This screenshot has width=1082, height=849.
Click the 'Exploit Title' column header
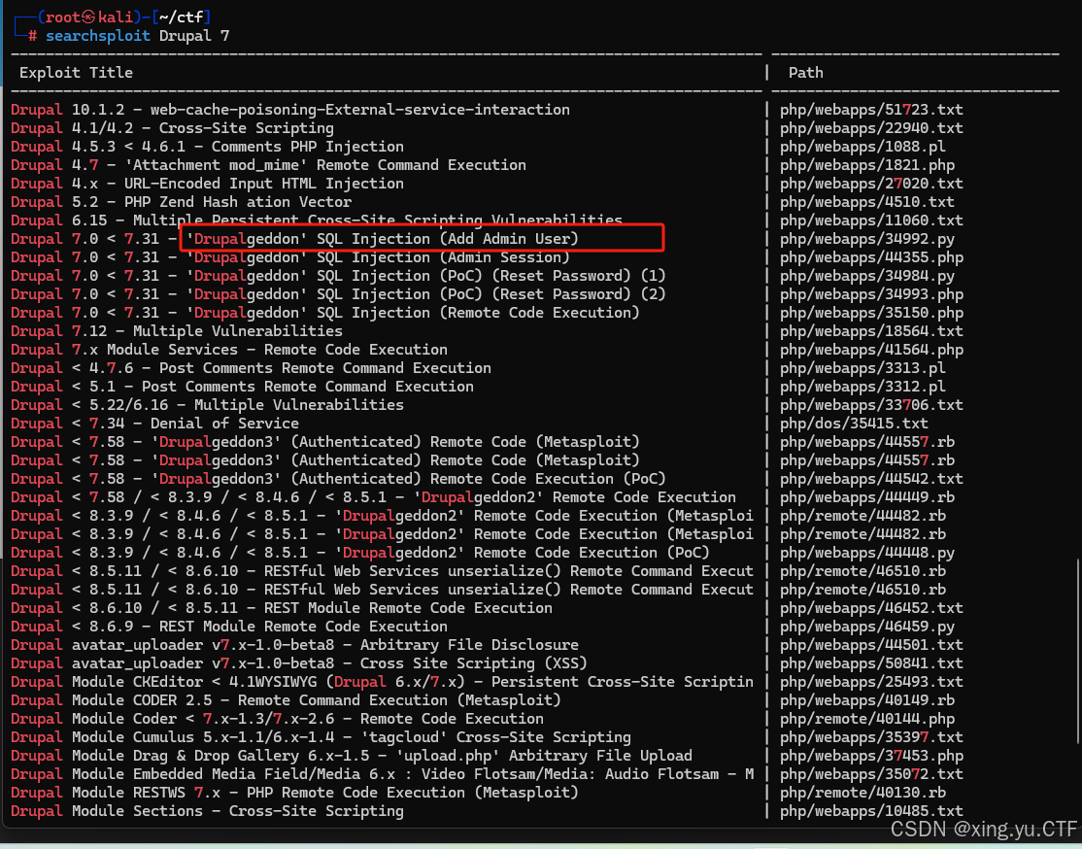pyautogui.click(x=76, y=73)
